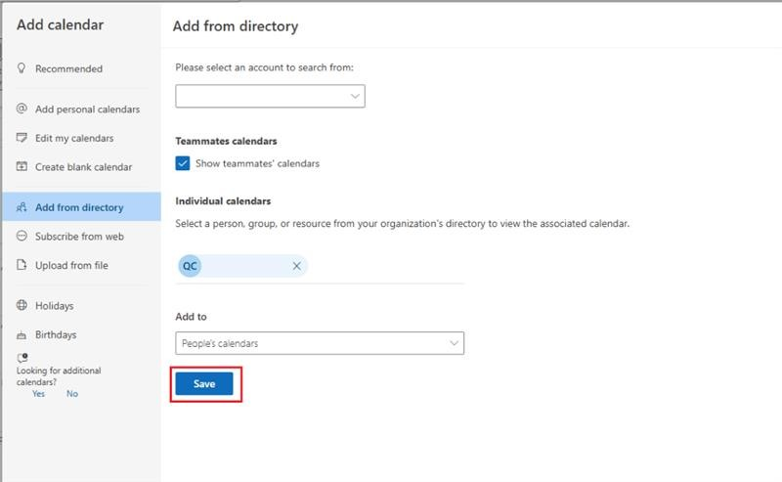The height and width of the screenshot is (482, 782).
Task: Select Edit my calendars
Action: point(82,138)
